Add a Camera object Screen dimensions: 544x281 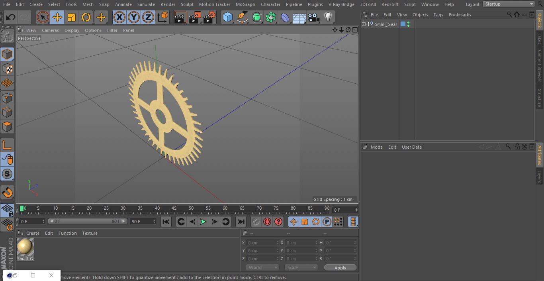(314, 18)
